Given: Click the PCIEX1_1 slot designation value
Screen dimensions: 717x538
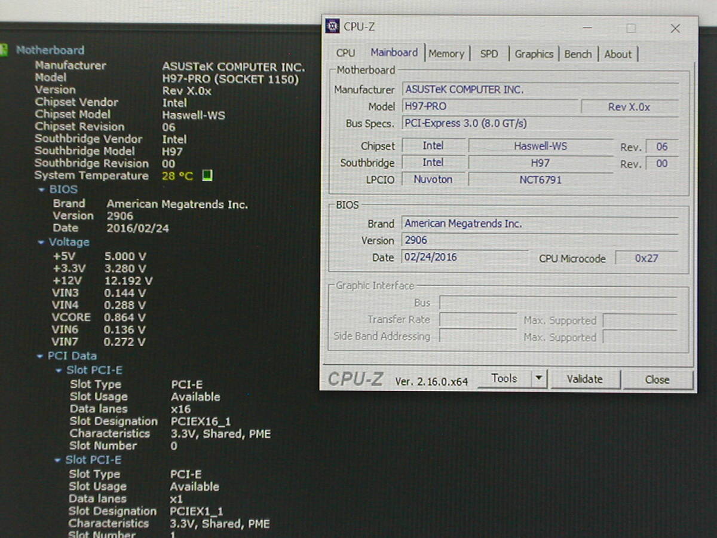Looking at the screenshot, I should tap(197, 512).
